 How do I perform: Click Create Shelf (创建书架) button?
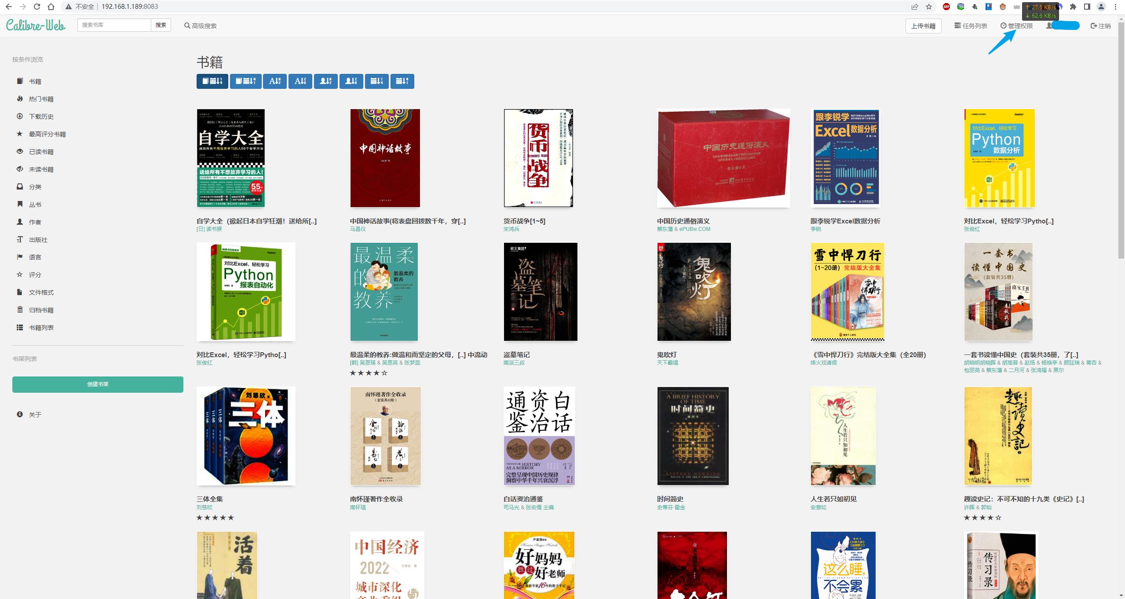click(x=98, y=384)
